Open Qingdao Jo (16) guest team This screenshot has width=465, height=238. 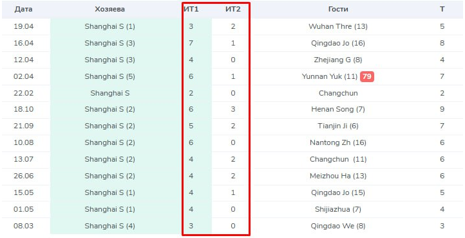click(x=338, y=43)
